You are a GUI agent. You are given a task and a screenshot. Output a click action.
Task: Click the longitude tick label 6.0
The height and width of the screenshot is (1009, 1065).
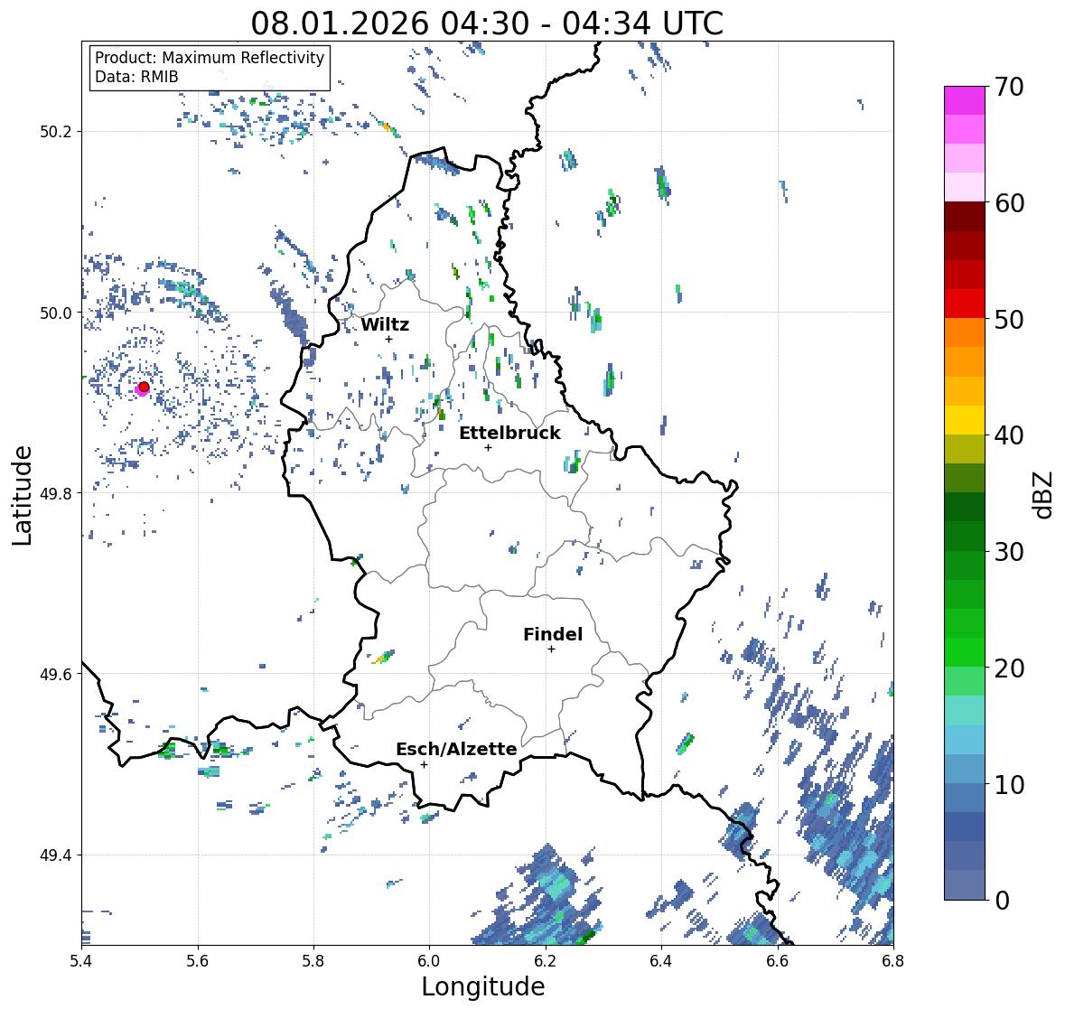(x=429, y=961)
